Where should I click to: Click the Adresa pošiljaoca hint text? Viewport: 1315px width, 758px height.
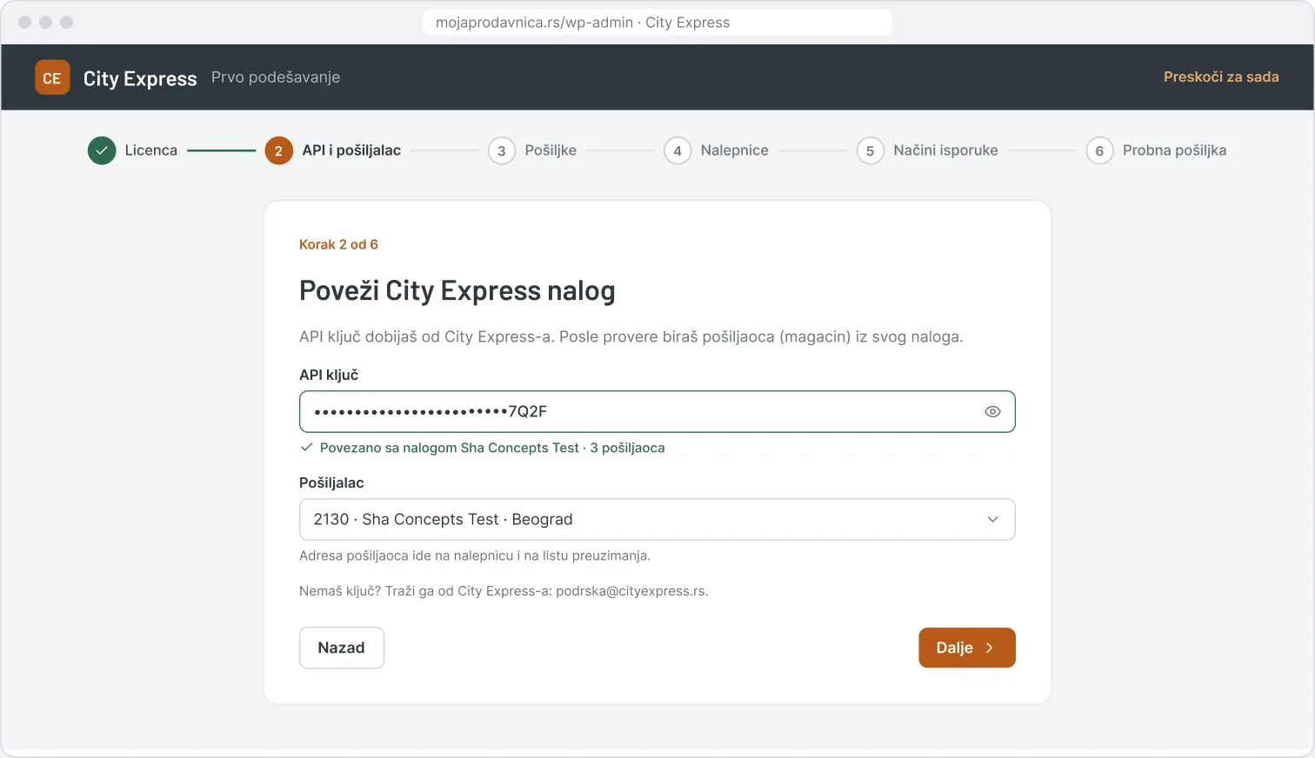(x=475, y=555)
